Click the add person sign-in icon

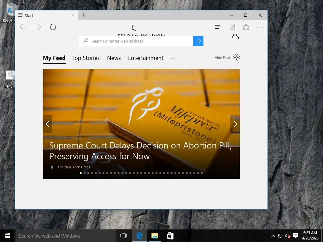coord(236,37)
